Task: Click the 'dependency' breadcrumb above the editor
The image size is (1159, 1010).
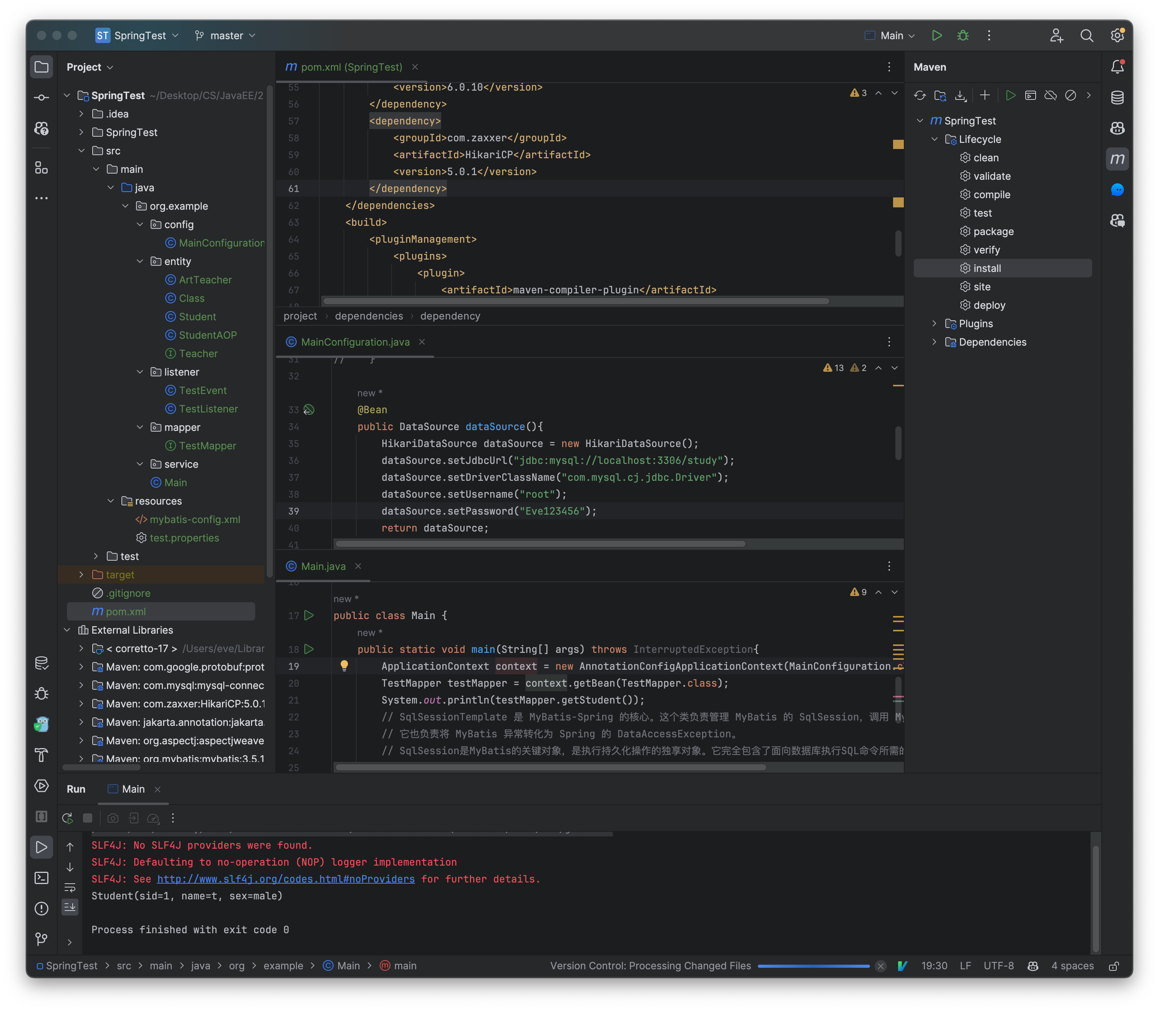Action: 450,316
